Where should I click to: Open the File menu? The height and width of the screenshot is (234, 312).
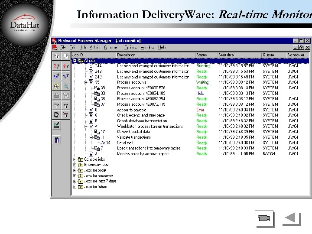click(x=63, y=47)
